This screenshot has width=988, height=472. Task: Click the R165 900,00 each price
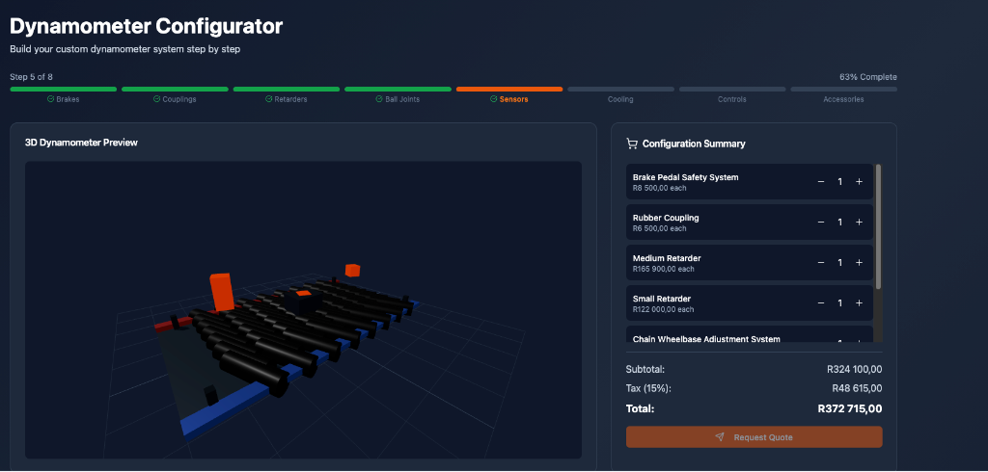pyautogui.click(x=664, y=269)
